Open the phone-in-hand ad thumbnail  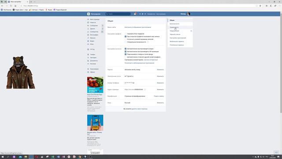click(95, 123)
